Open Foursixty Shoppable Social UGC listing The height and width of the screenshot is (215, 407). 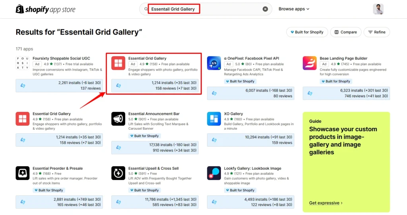[x=61, y=58]
